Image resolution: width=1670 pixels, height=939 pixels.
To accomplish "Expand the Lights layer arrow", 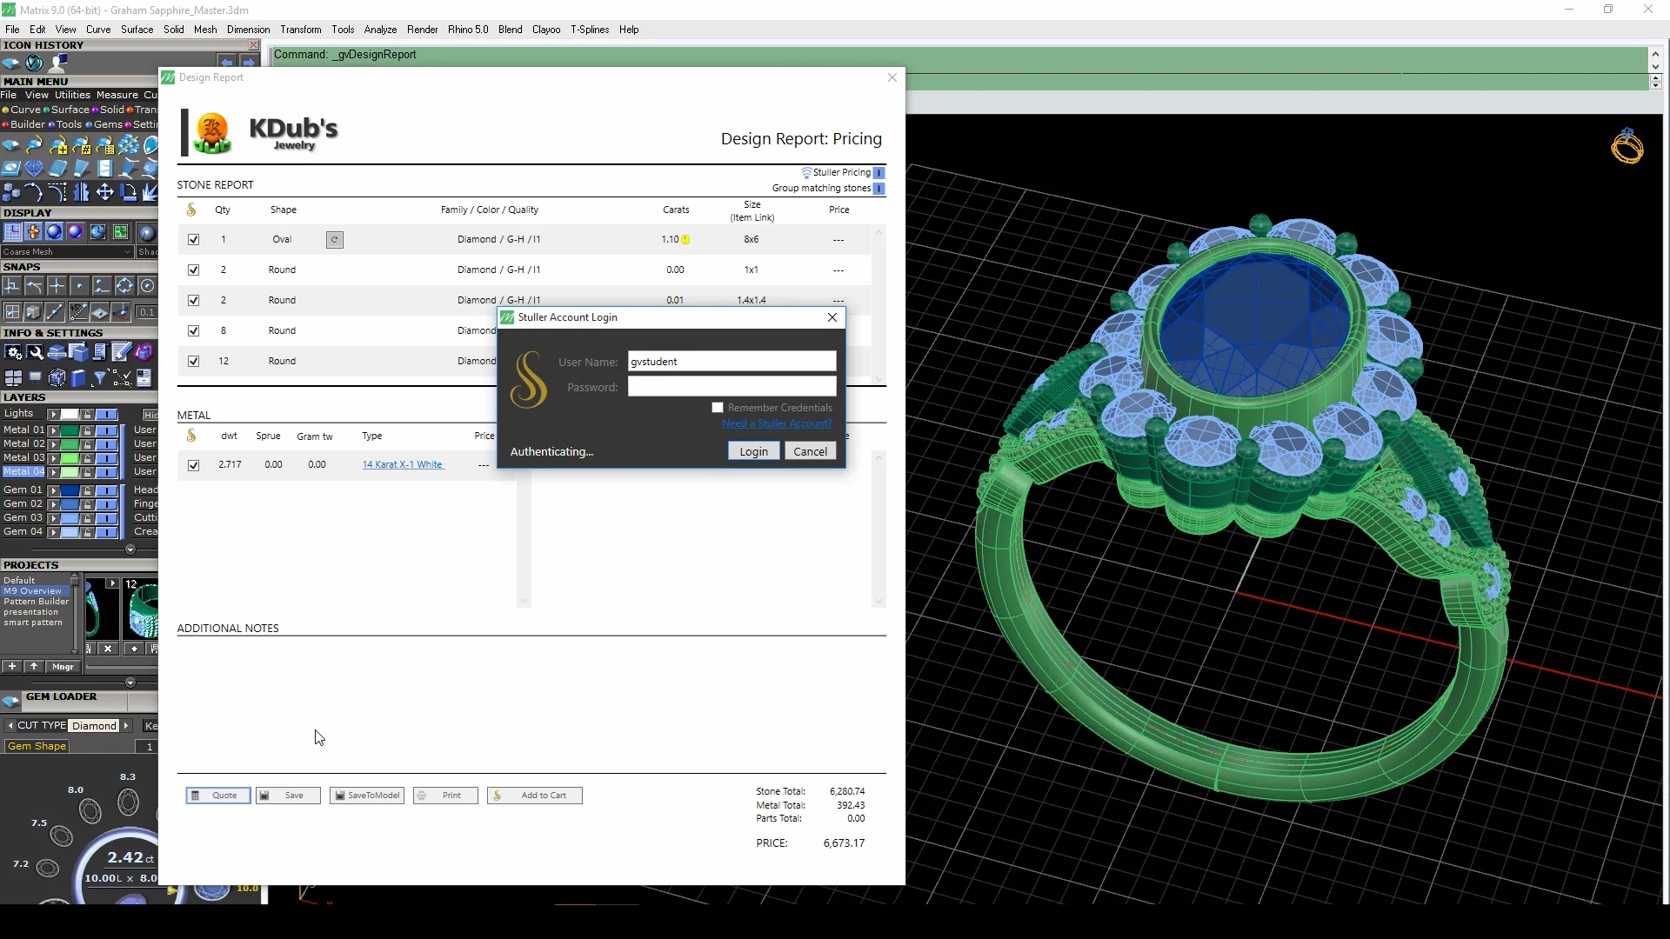I will tap(53, 415).
